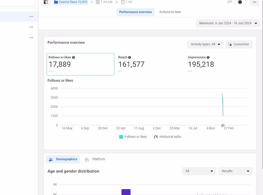This screenshot has height=195, width=263.
Task: Expand the Results dropdown
Action: pyautogui.click(x=235, y=171)
